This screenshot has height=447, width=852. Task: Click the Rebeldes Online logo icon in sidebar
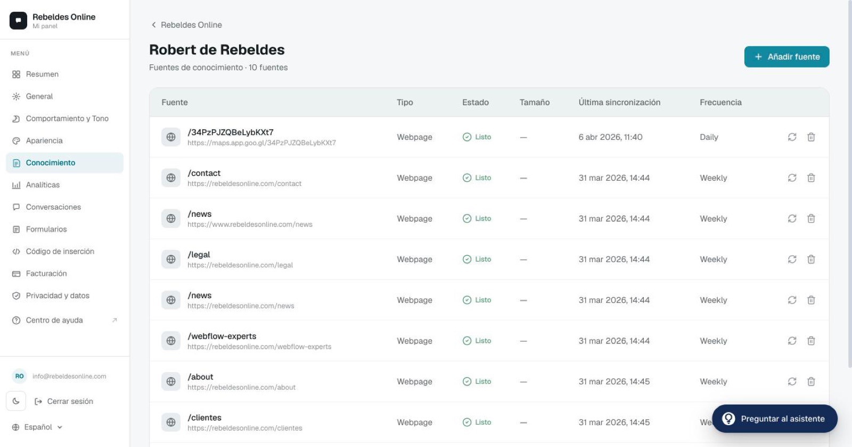pos(18,21)
